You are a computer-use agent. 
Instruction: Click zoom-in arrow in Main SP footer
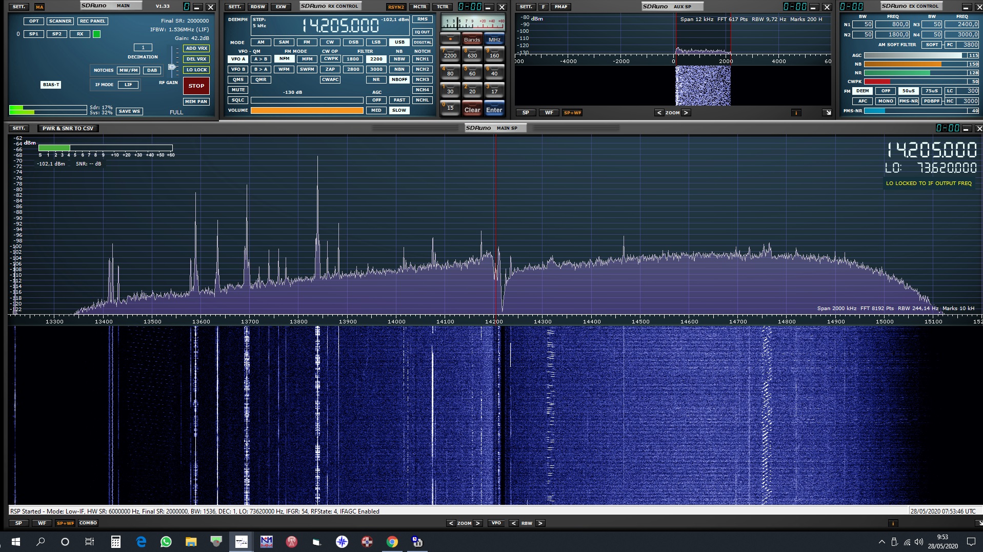478,523
